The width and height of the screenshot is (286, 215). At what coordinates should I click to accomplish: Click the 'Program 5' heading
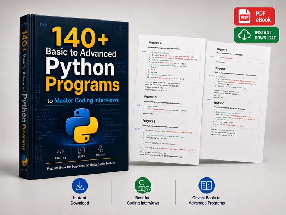click(x=150, y=97)
